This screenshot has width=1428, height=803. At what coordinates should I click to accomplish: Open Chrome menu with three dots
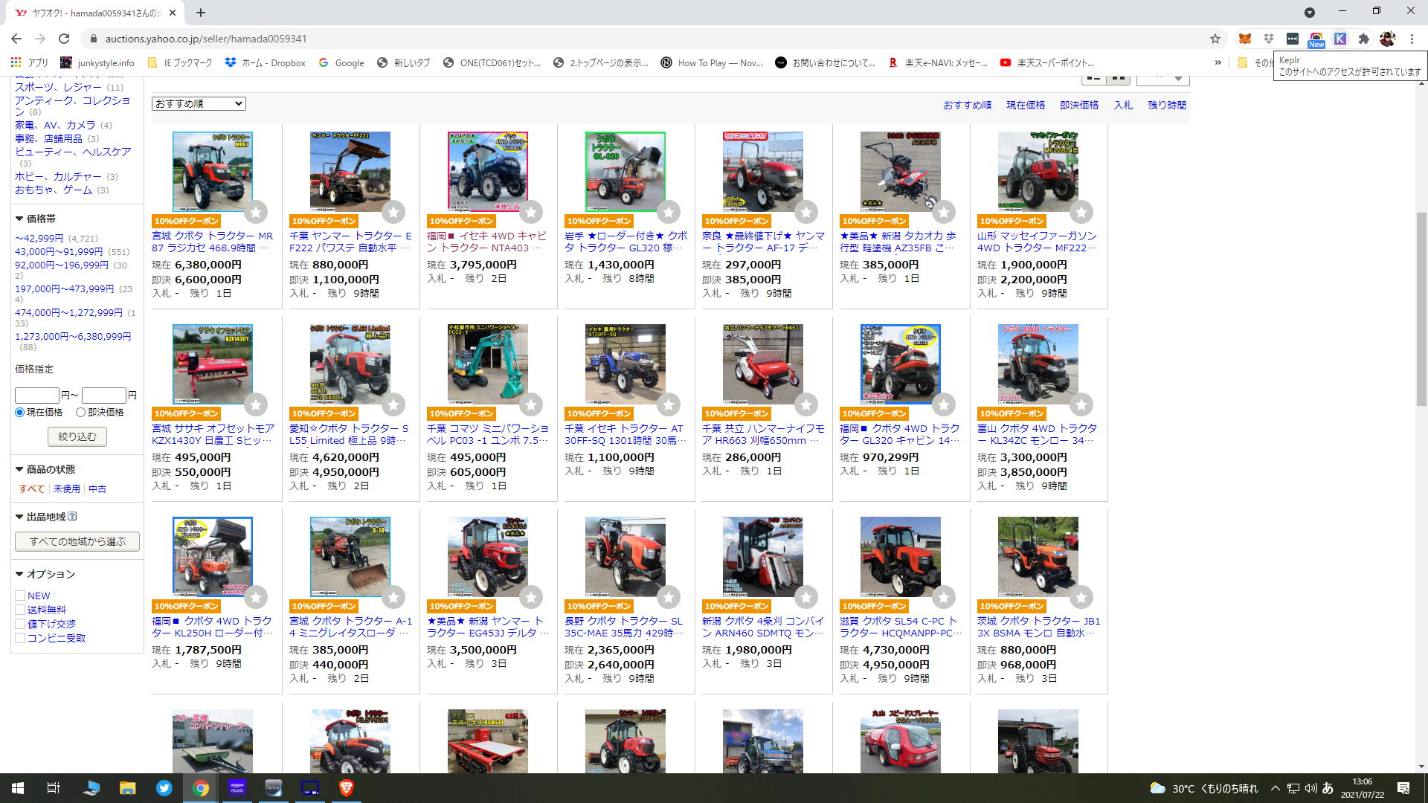(1412, 39)
